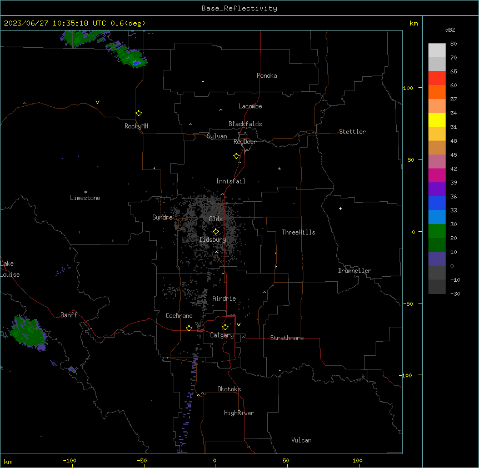Screen dimensions: 479x468
Task: Click the RedDeer city label
Action: coord(245,142)
